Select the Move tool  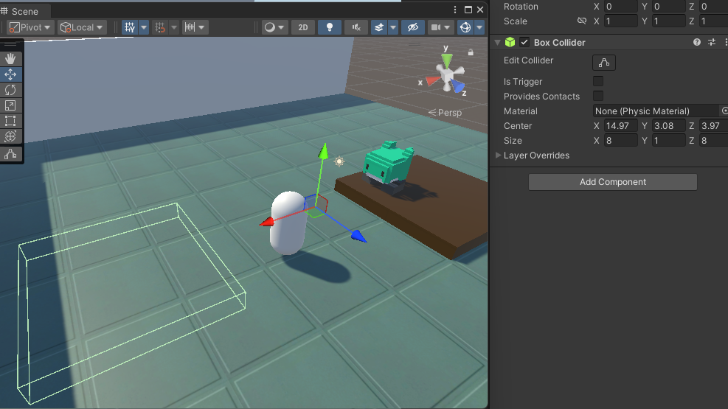pyautogui.click(x=10, y=74)
